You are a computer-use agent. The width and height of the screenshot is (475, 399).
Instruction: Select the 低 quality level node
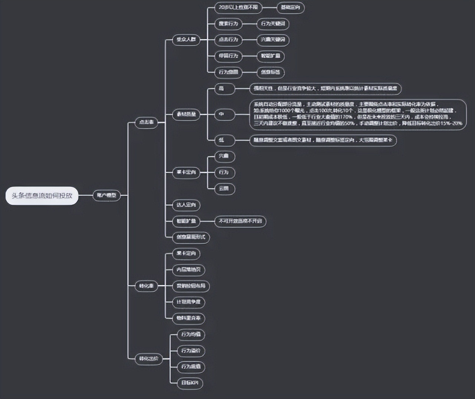pyautogui.click(x=225, y=140)
